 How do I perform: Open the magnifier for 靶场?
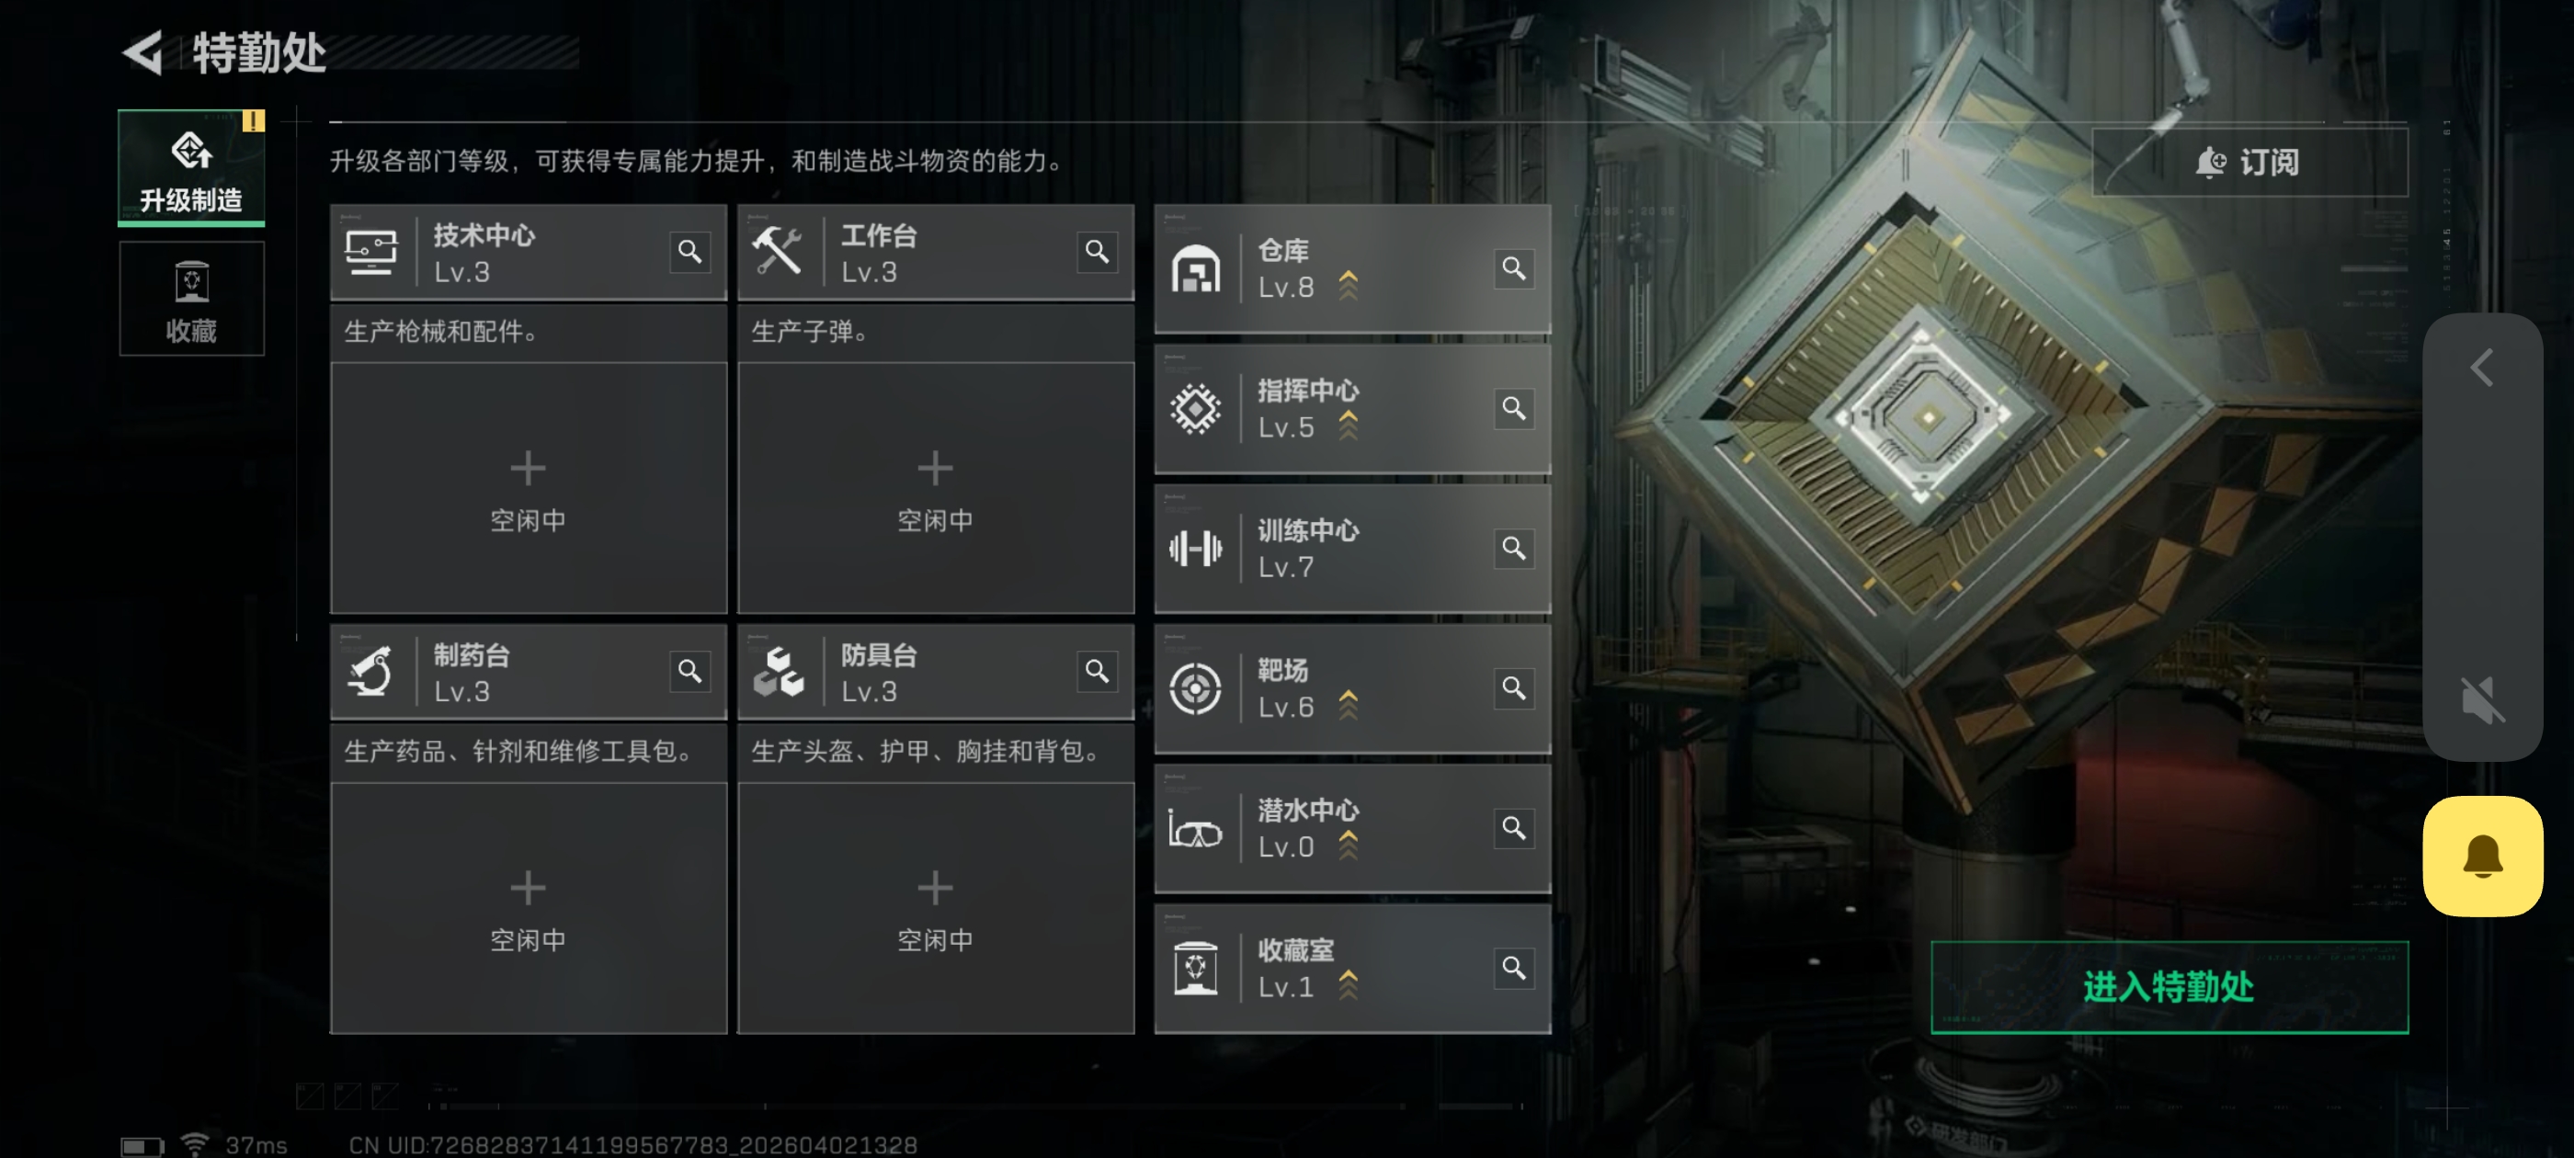(1513, 688)
